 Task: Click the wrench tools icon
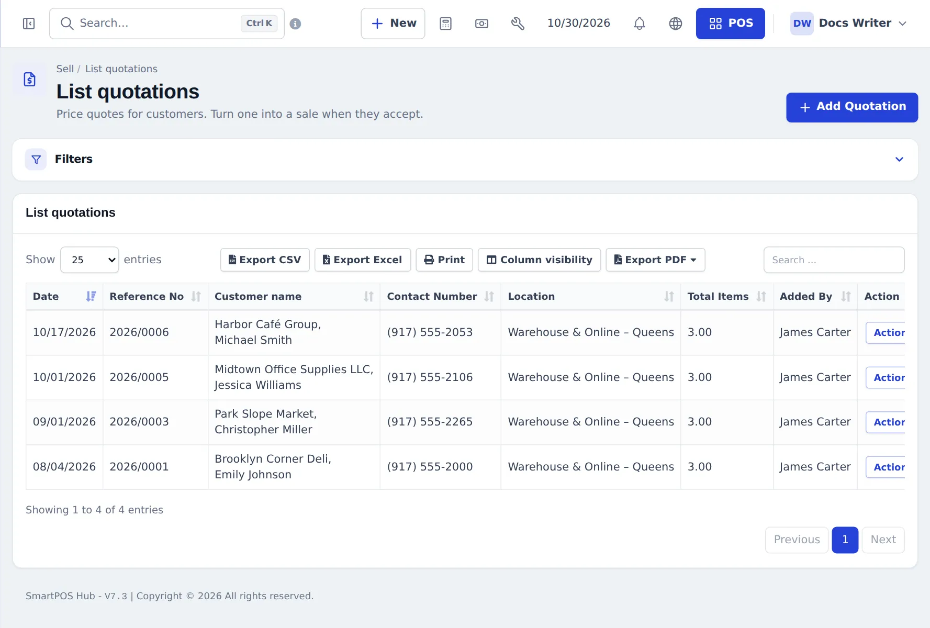518,24
